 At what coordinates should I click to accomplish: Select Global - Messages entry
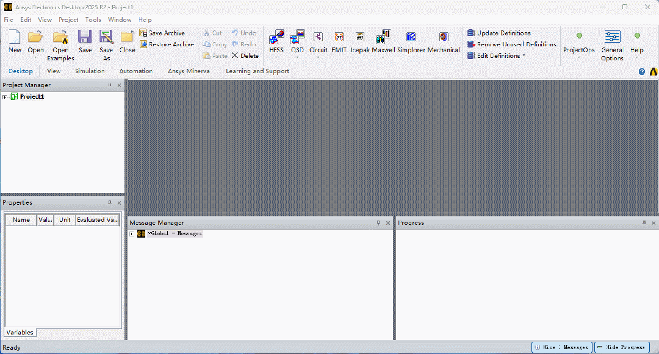coord(175,233)
